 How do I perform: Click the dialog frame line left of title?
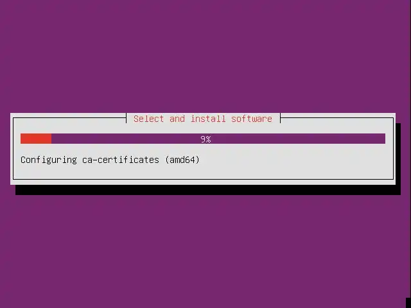pos(69,118)
